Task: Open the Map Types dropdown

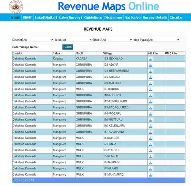Action: (x=164, y=40)
